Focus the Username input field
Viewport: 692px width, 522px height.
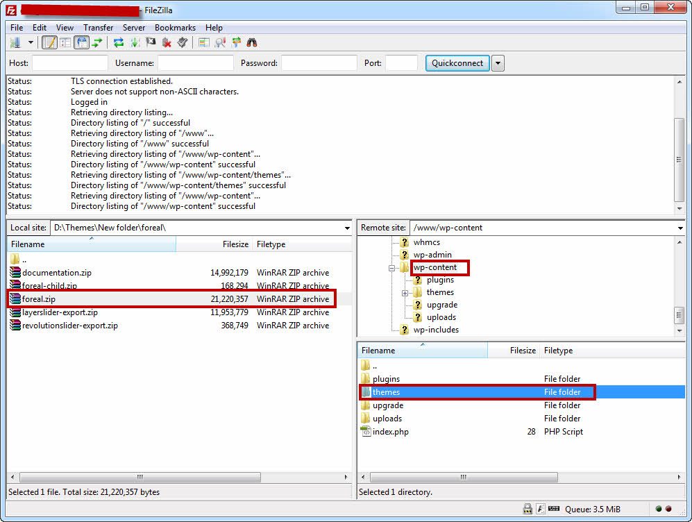click(x=196, y=63)
